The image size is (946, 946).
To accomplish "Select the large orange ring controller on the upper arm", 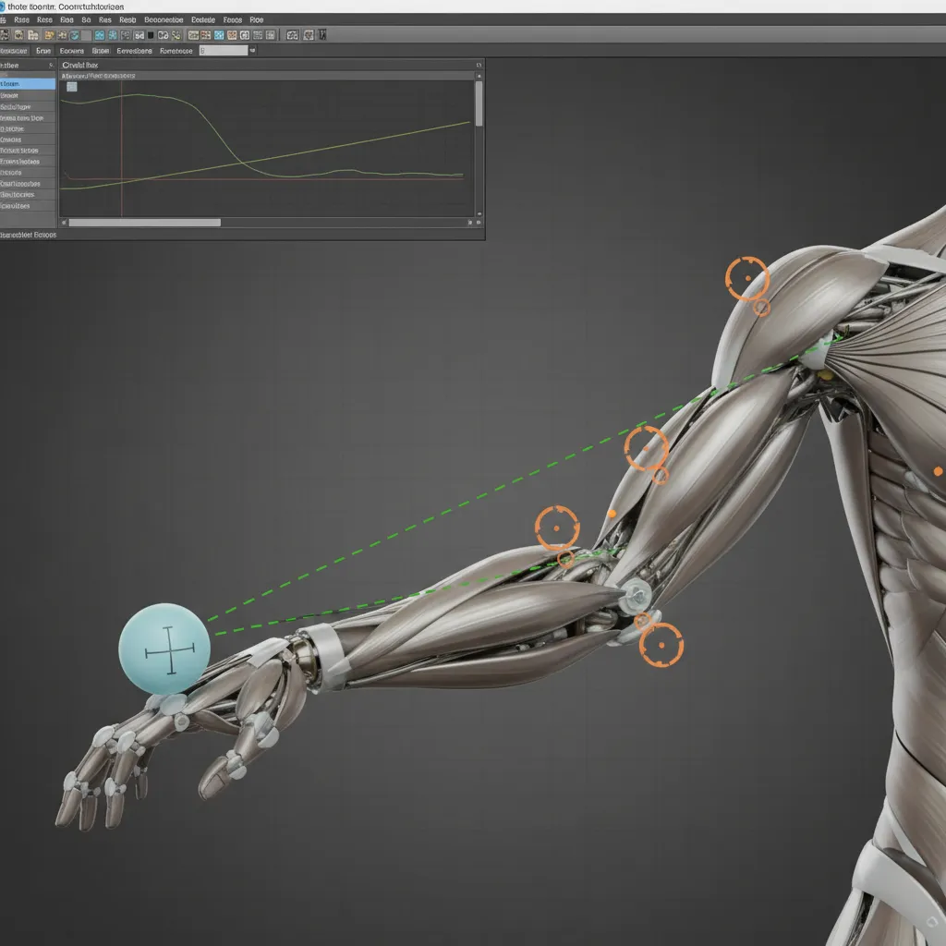I will coord(646,448).
